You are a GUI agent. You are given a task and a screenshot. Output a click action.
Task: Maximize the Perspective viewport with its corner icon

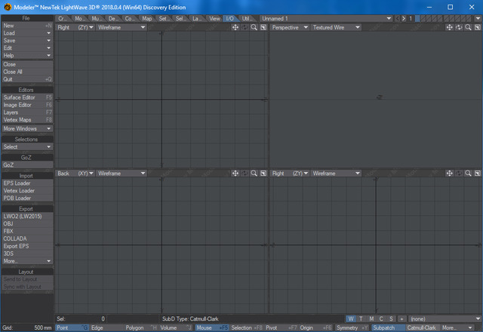coord(477,27)
